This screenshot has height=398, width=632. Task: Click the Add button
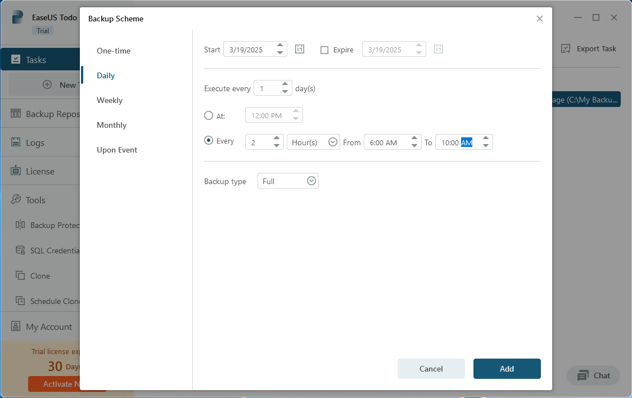[507, 369]
